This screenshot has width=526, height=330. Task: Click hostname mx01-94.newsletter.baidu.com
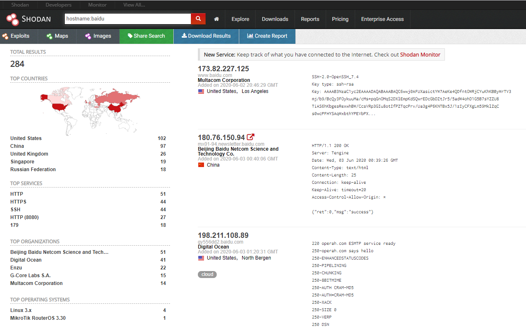[231, 144]
